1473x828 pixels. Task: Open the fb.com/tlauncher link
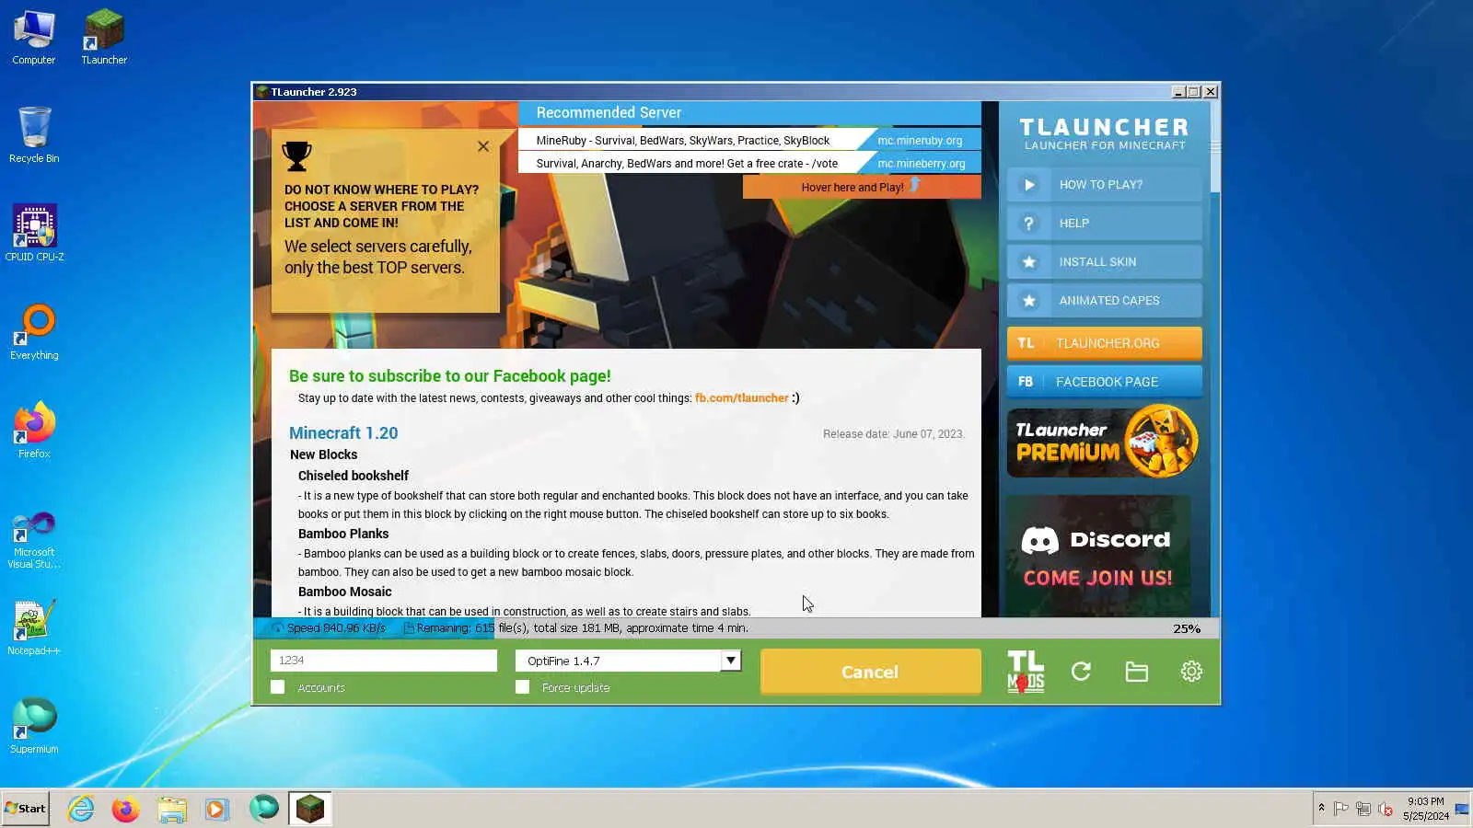(x=742, y=398)
